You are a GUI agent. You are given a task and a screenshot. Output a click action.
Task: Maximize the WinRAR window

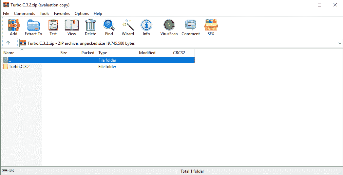point(320,5)
